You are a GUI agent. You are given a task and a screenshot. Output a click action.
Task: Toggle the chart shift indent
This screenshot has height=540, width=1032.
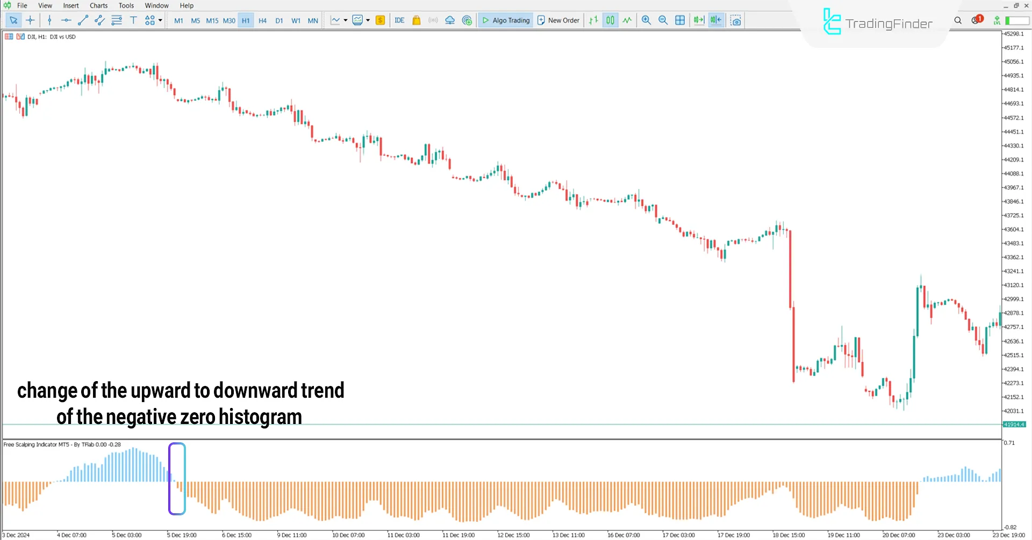coord(715,20)
